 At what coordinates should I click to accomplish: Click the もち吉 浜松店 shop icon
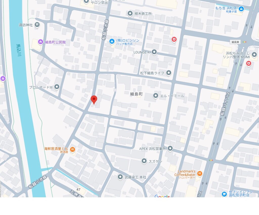point(241,9)
